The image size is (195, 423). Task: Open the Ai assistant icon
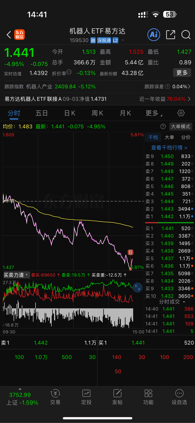[154, 34]
